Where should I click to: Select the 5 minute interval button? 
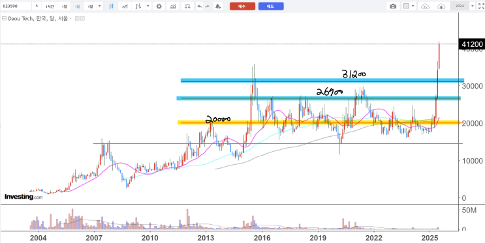click(x=37, y=6)
